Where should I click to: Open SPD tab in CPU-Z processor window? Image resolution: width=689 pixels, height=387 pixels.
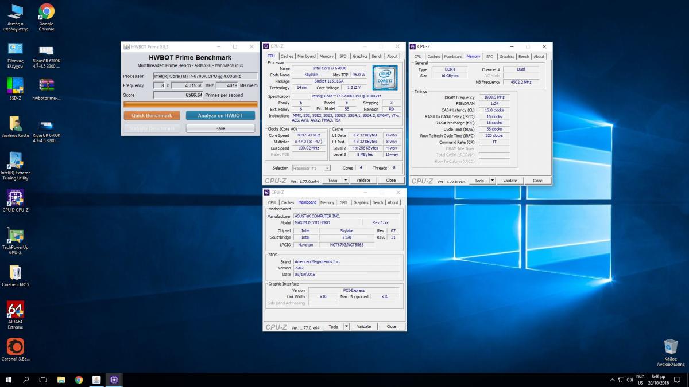click(x=343, y=56)
